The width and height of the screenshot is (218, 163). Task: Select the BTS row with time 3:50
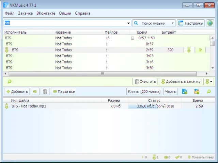click(x=106, y=68)
